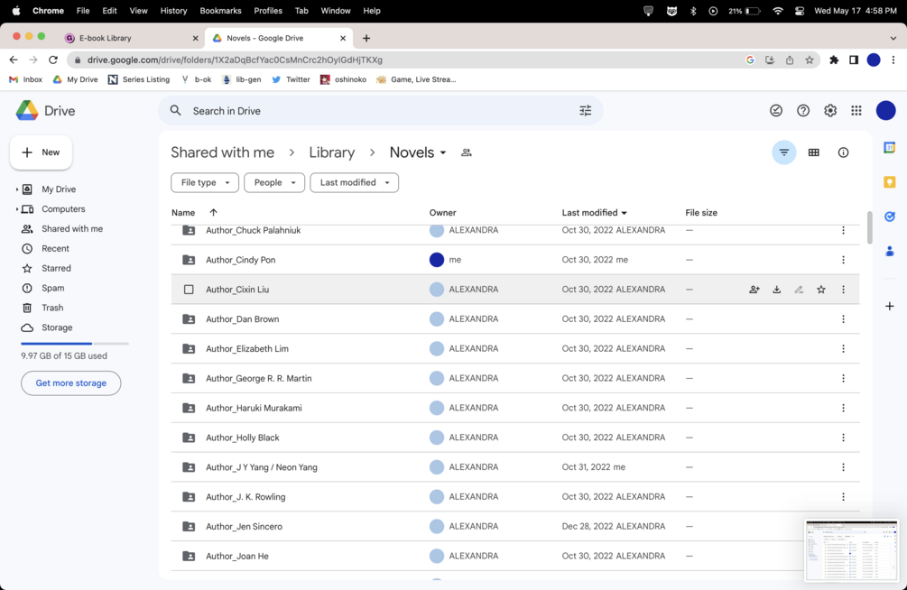Click the New button

tap(42, 152)
